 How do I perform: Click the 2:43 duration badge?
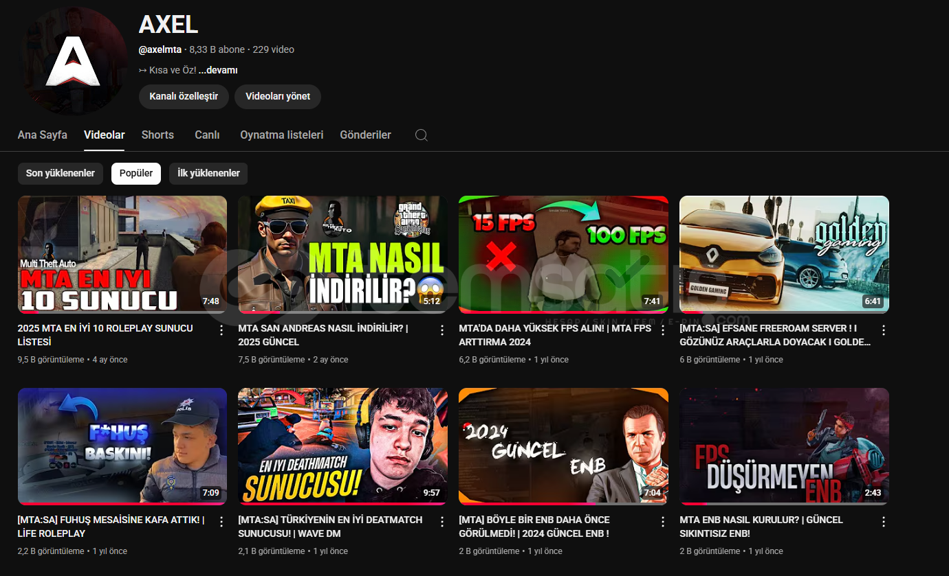873,493
